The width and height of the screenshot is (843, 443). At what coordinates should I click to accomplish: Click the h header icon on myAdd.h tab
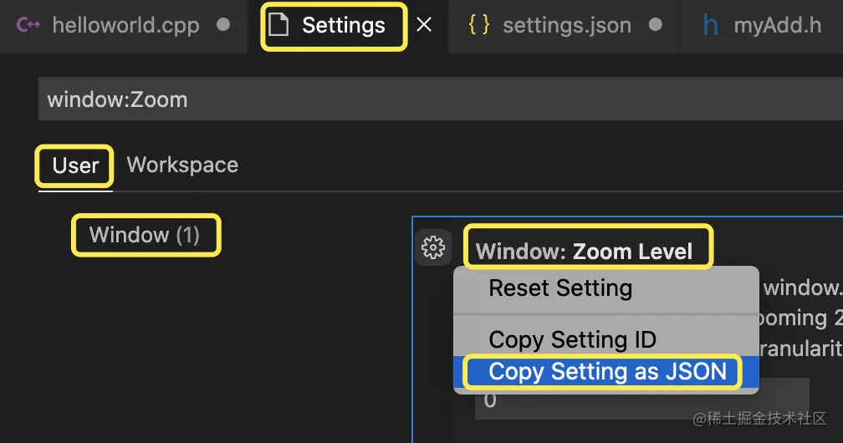pyautogui.click(x=711, y=26)
